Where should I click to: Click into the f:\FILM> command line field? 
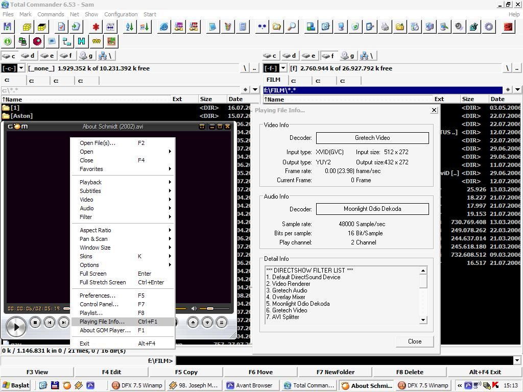click(x=344, y=360)
